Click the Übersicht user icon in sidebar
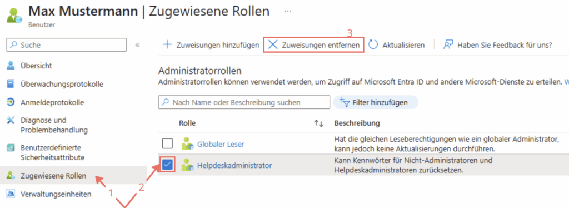569x208 pixels. click(x=11, y=66)
